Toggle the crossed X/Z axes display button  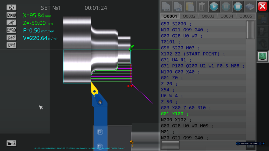point(12,38)
